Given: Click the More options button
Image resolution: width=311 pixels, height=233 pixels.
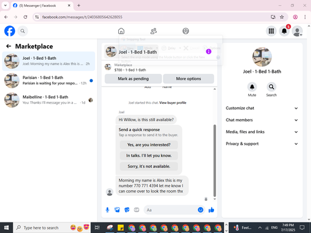Looking at the screenshot, I should tap(188, 79).
